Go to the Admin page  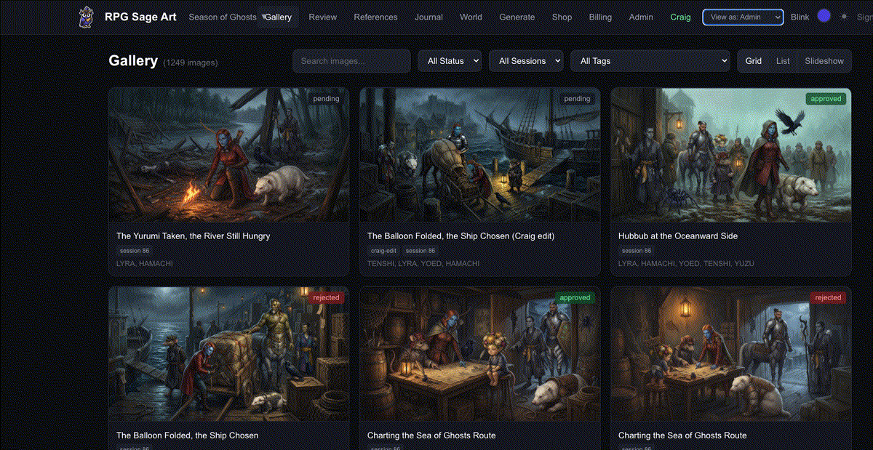tap(641, 17)
